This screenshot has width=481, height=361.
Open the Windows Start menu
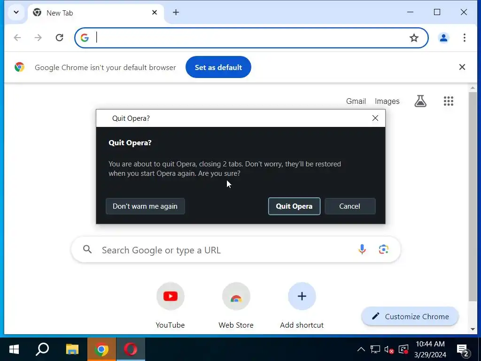[x=14, y=349]
